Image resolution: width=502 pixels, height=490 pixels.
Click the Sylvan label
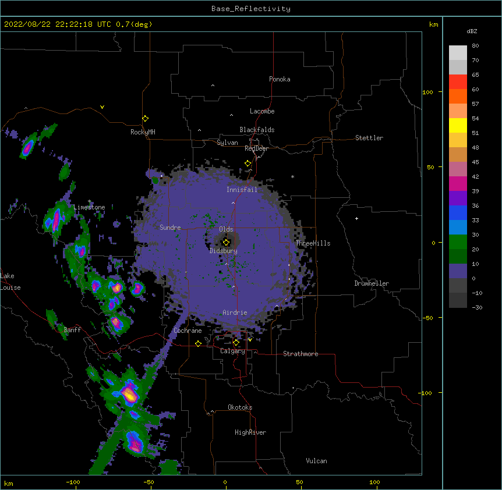coord(227,143)
